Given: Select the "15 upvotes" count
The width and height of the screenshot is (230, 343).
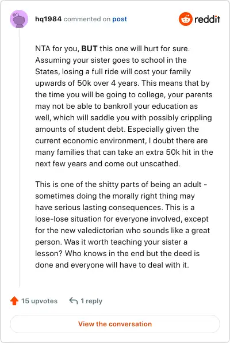Looking at the screenshot, I should click(39, 301).
